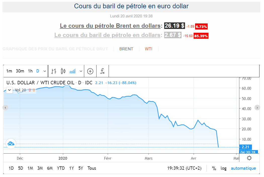This screenshot has width=264, height=177.
Task: Click the 19:39:32 (UTC+2) timezone clock
Action: coord(185,168)
